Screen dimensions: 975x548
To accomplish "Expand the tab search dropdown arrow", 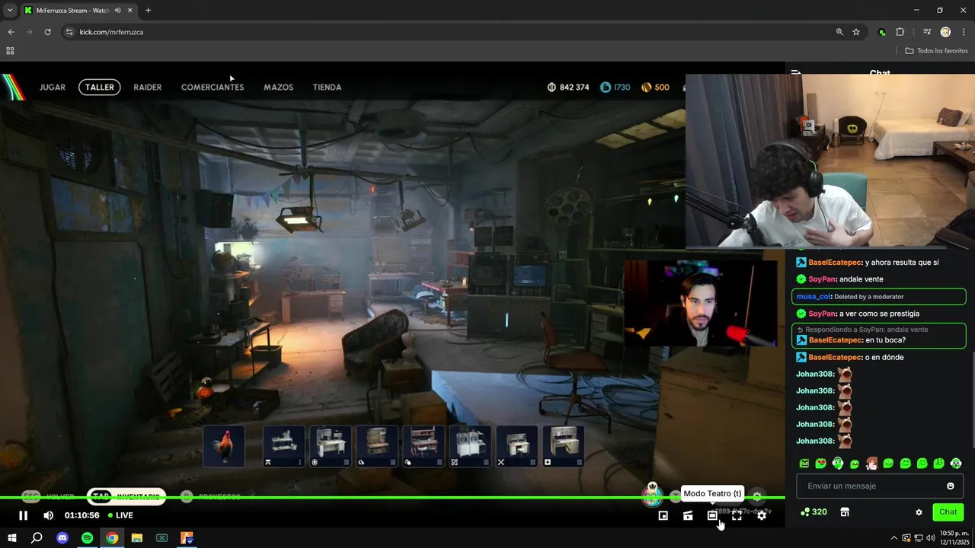I will (10, 11).
